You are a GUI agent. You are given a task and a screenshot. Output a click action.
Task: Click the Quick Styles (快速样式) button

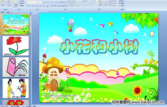105,3
